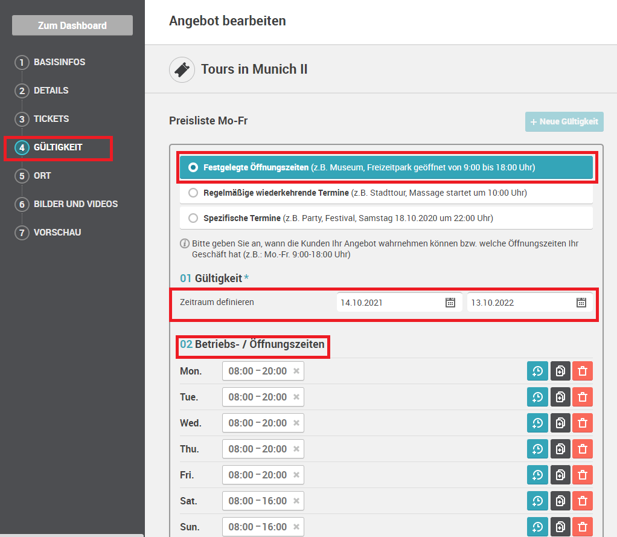
Task: Click copy times icon for Monday
Action: [560, 371]
